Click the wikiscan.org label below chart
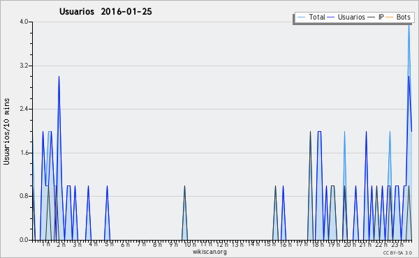 point(209,252)
